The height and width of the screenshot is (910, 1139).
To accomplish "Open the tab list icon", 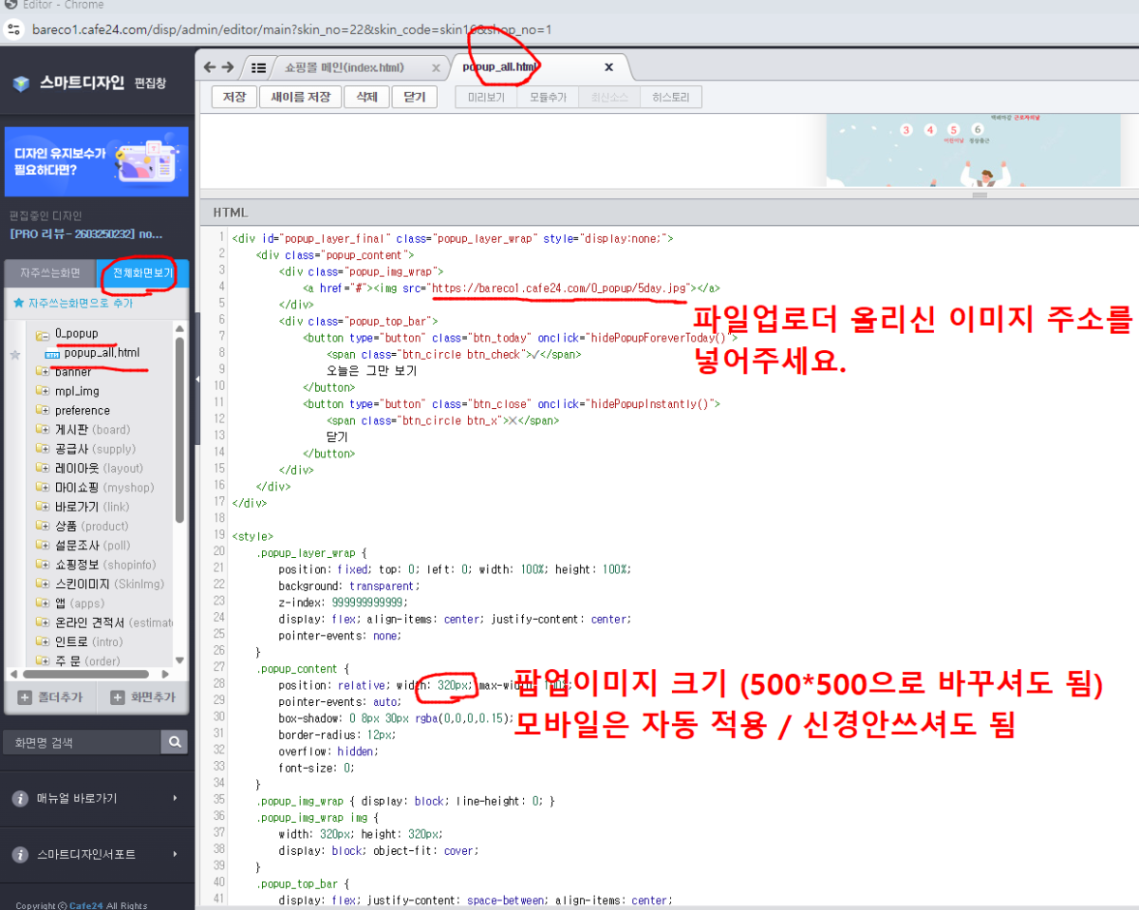I will click(257, 68).
